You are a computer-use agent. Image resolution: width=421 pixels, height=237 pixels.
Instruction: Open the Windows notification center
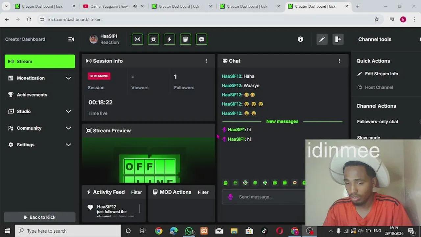[411, 231]
